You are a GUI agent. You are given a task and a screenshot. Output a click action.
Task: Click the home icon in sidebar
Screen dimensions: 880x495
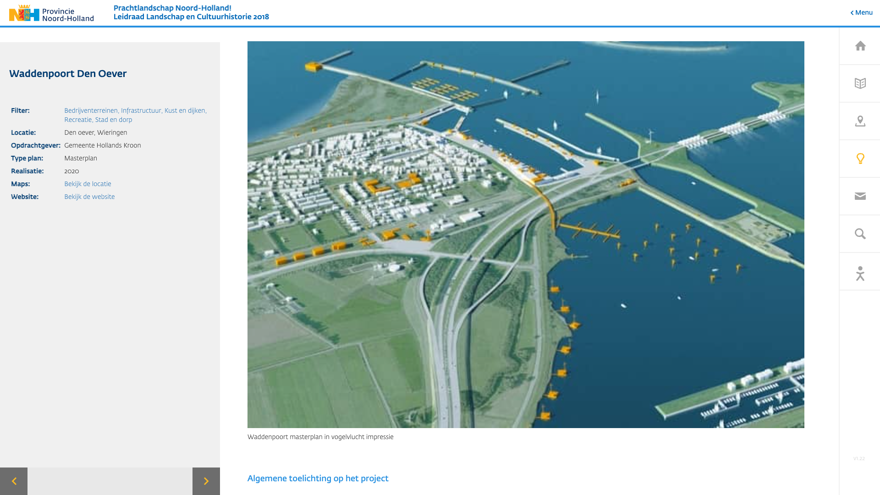pos(860,46)
